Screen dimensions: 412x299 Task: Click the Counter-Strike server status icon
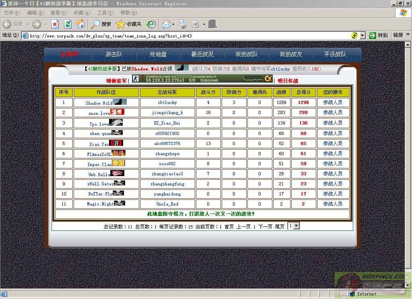coord(136,79)
